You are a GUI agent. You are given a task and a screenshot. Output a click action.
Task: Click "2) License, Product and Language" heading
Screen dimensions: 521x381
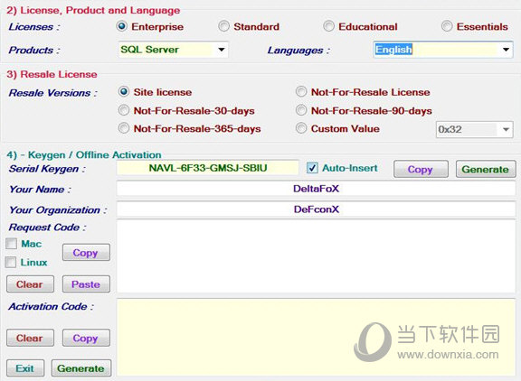click(93, 10)
